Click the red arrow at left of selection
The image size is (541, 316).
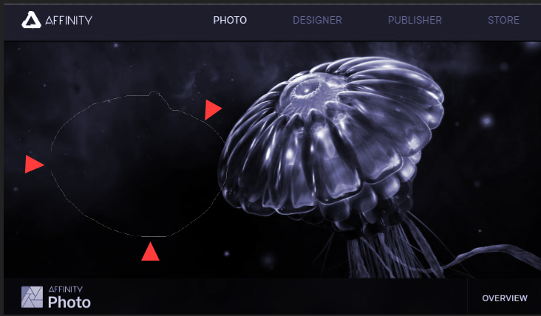(x=34, y=164)
